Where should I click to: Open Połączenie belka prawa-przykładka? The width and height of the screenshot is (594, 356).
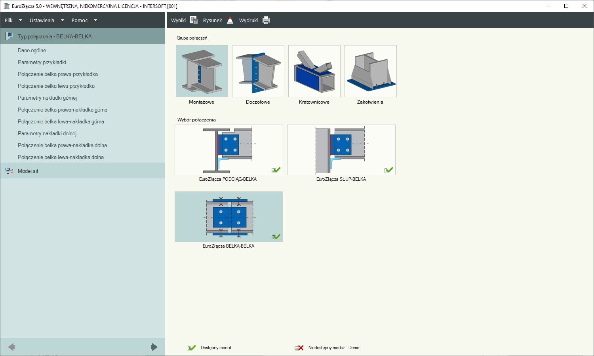[58, 74]
